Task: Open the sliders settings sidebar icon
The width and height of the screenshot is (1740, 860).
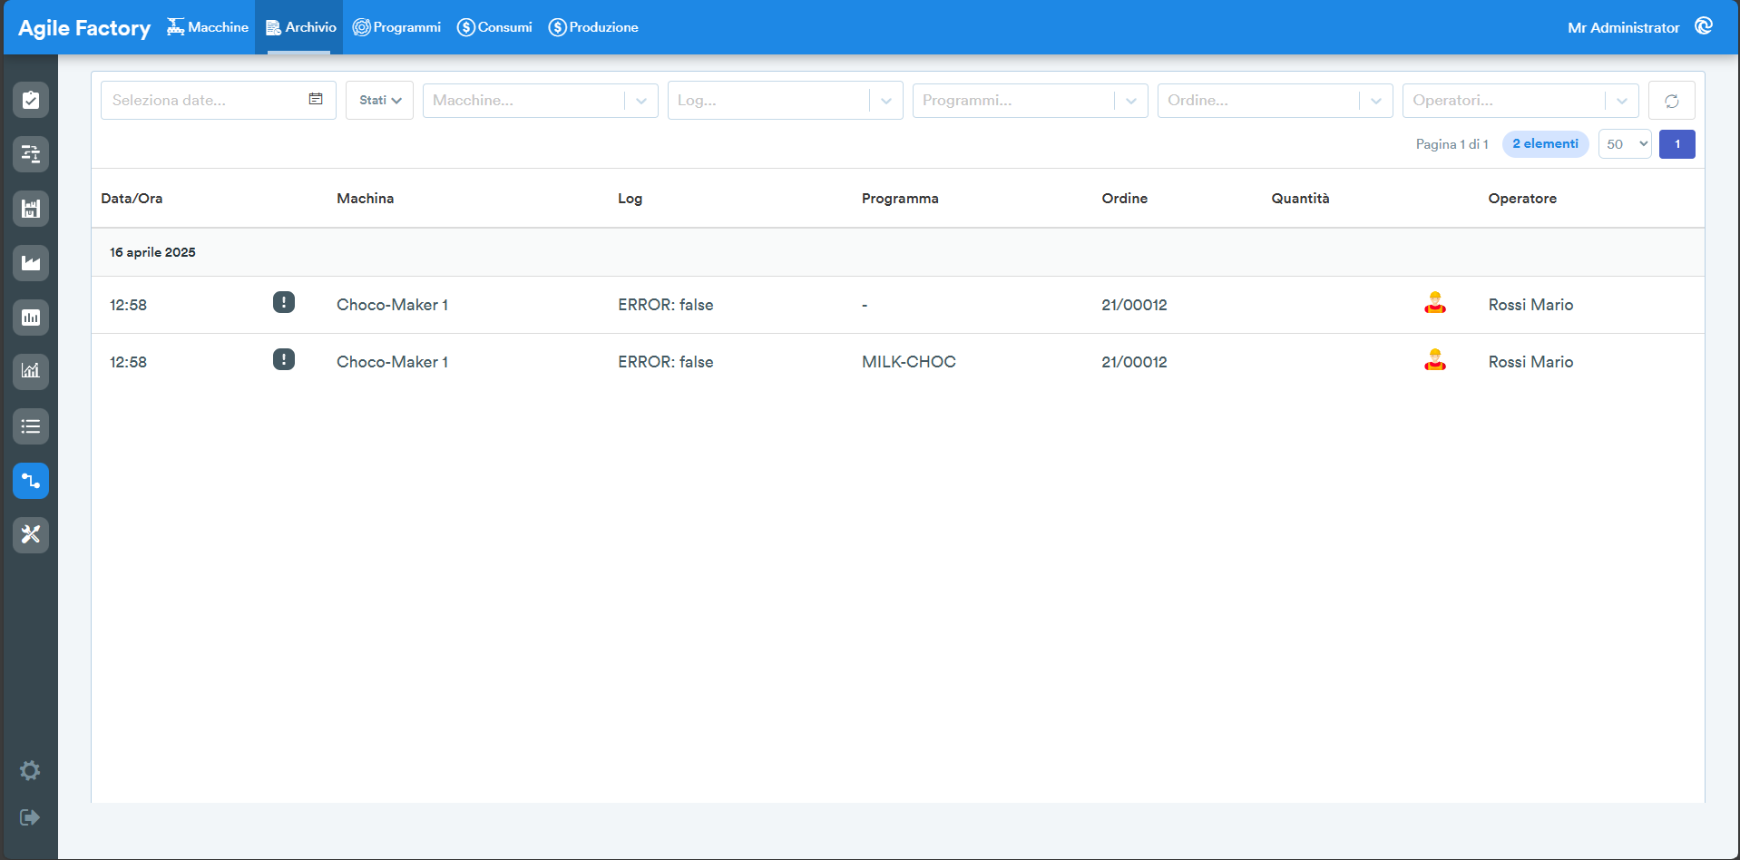Action: 31,154
